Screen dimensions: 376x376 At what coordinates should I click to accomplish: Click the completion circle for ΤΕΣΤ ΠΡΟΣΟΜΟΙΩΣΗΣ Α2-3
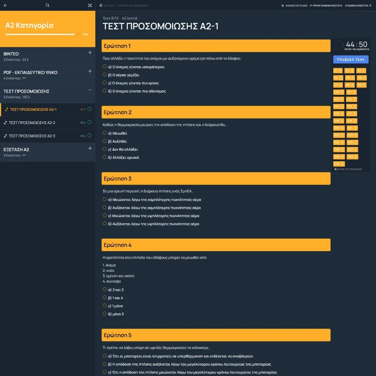(x=89, y=135)
